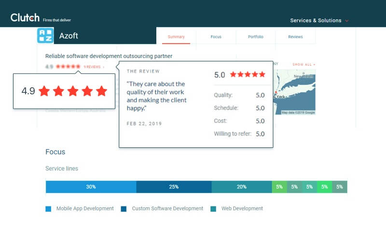This screenshot has height=232, width=386.
Task: Click the review quote text
Action: pyautogui.click(x=156, y=96)
